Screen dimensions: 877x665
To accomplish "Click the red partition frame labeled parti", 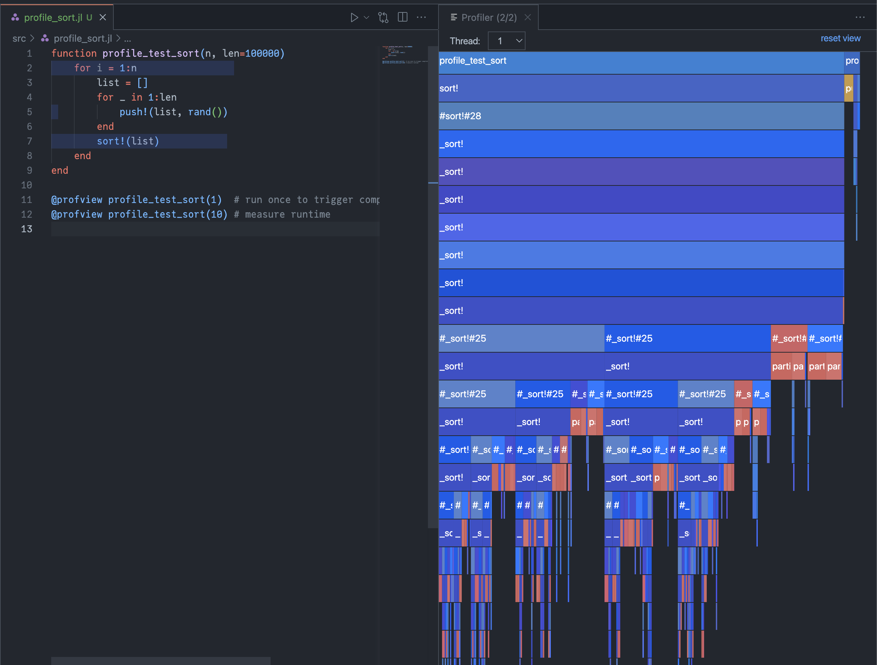I will 781,367.
